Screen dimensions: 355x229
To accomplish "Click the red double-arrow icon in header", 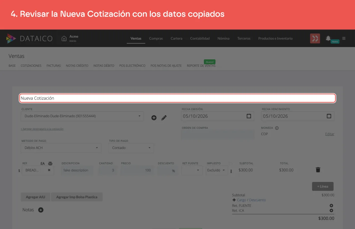I will [x=315, y=38].
